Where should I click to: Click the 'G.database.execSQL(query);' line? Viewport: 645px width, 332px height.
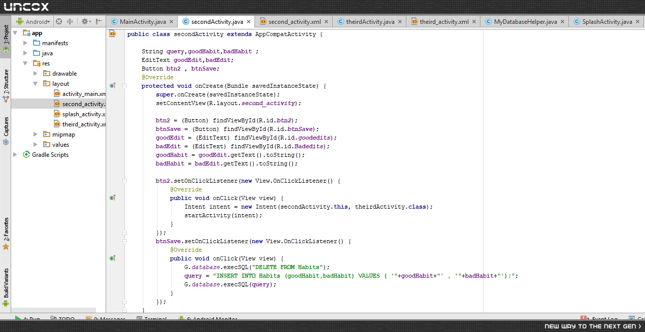pyautogui.click(x=230, y=284)
